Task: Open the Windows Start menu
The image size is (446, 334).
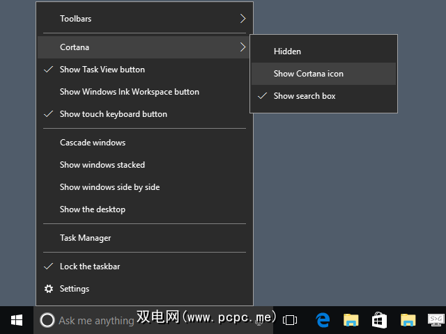Action: tap(17, 320)
